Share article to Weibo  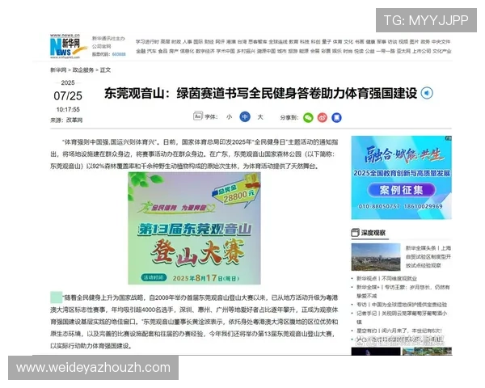pos(323,117)
